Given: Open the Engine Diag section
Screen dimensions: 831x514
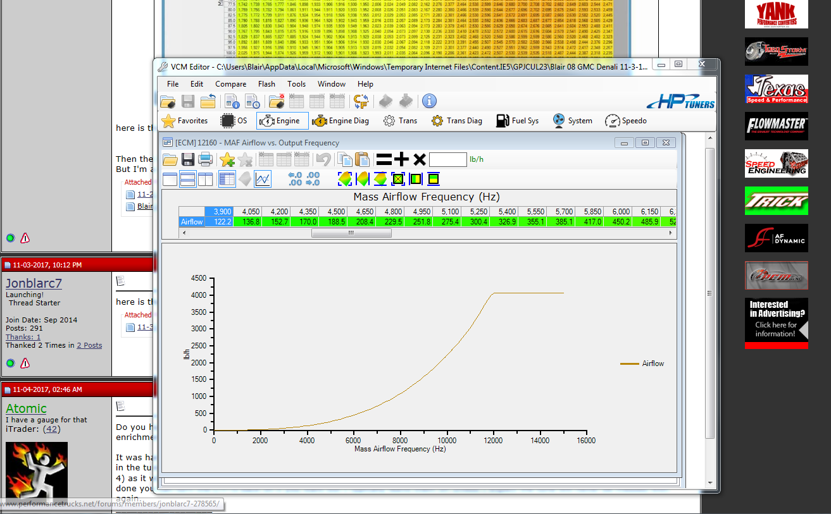Looking at the screenshot, I should (341, 121).
